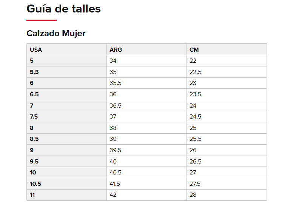Select the 26.5 CM cell
The image size is (296, 216).
[x=227, y=161]
